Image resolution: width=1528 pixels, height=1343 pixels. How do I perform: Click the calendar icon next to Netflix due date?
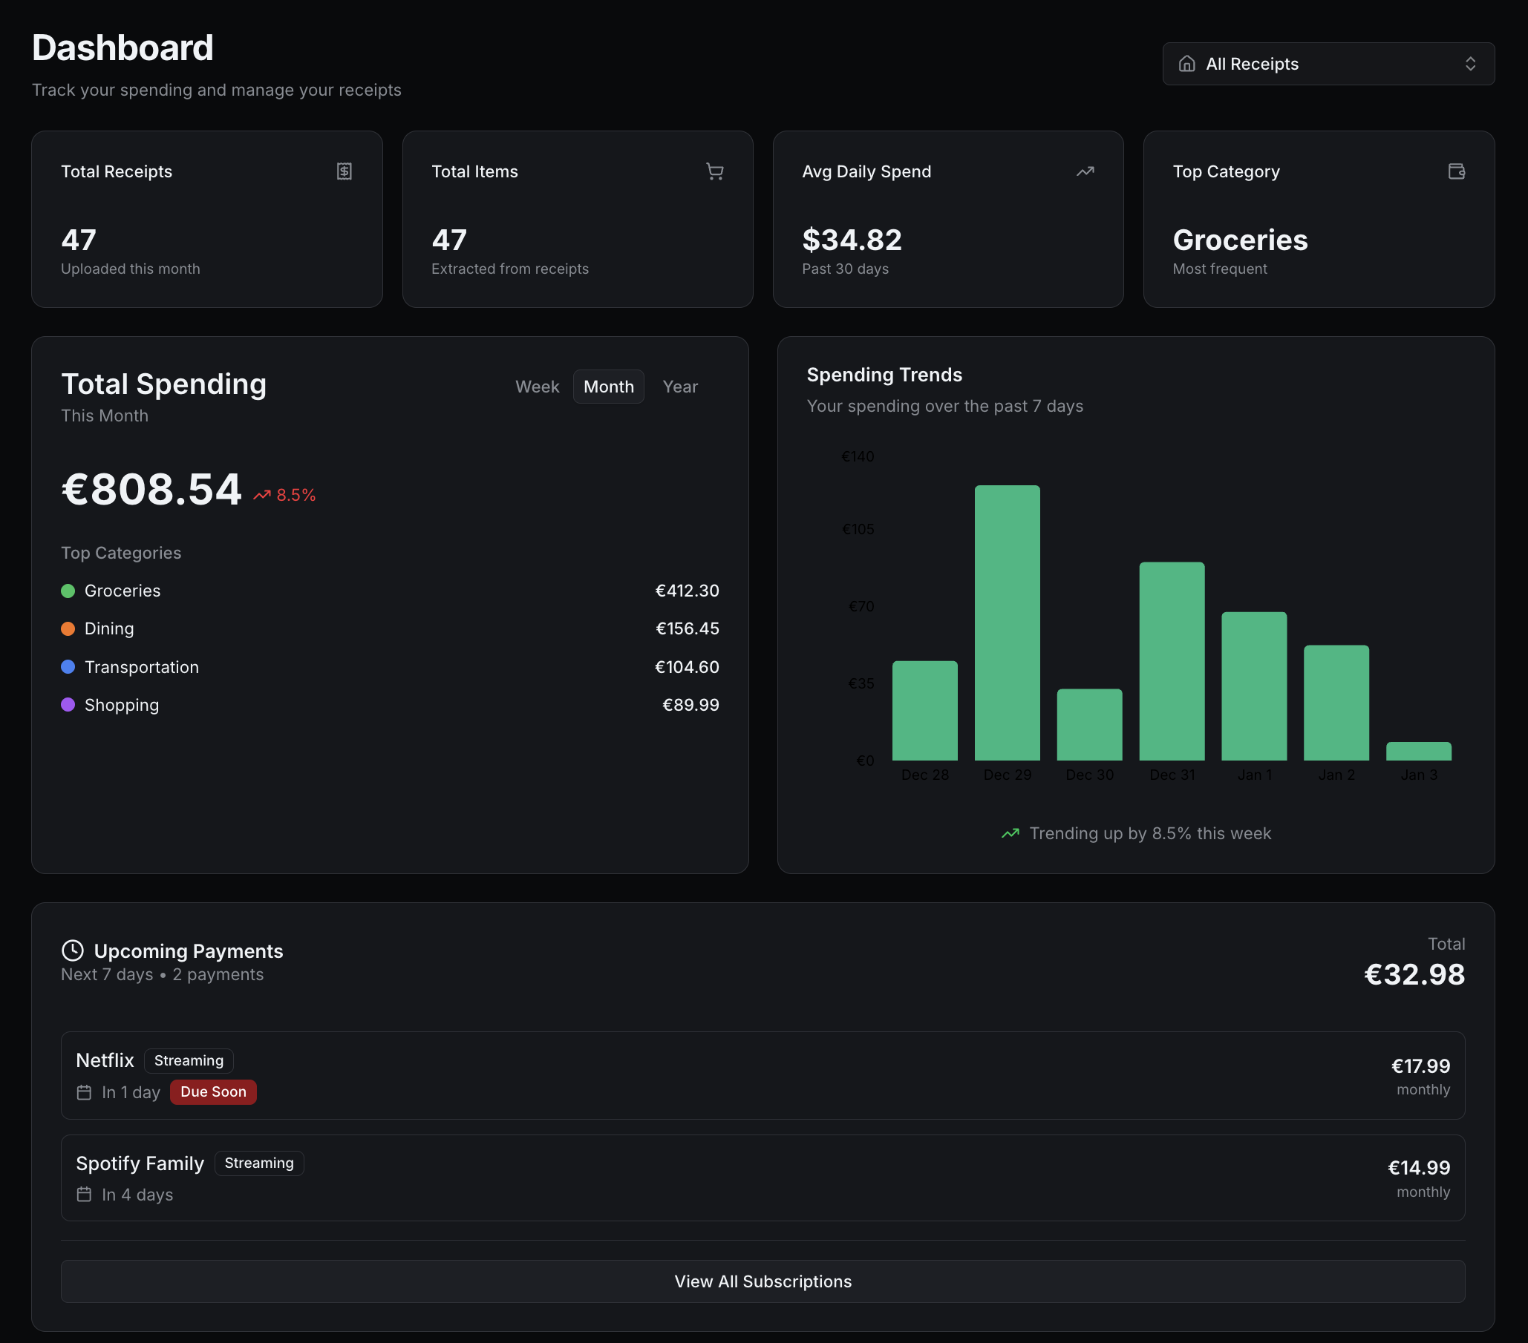84,1091
